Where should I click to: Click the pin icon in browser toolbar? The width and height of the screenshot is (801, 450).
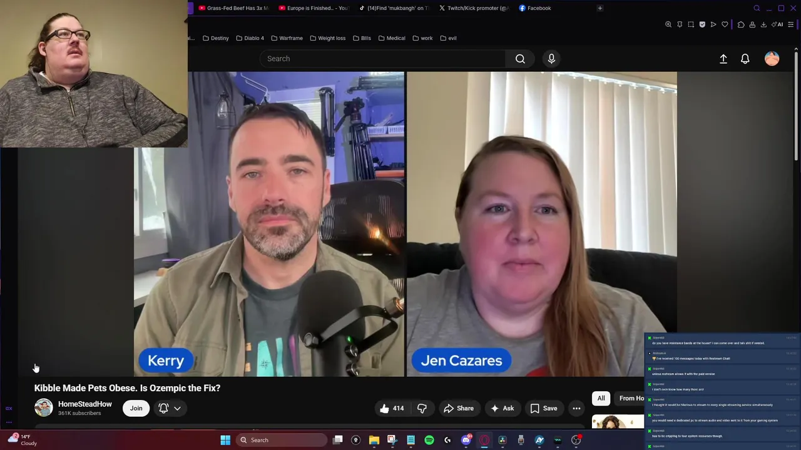click(x=680, y=24)
